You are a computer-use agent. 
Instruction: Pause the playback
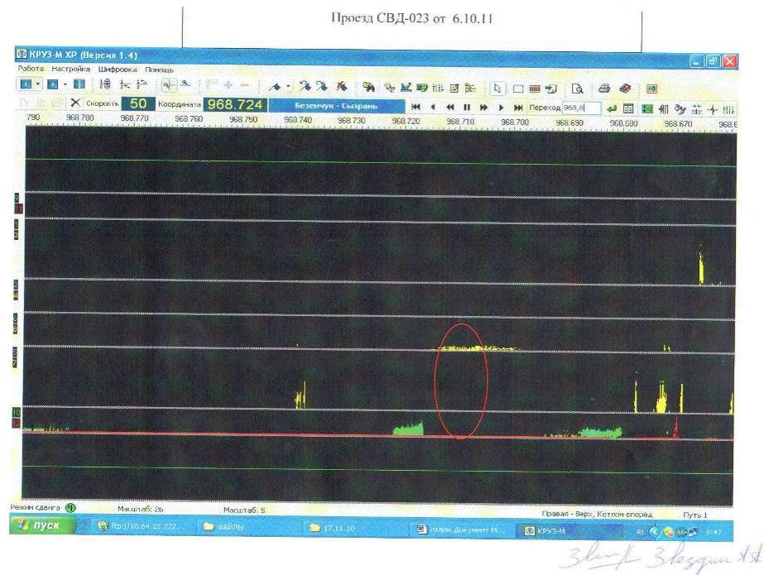click(x=467, y=108)
